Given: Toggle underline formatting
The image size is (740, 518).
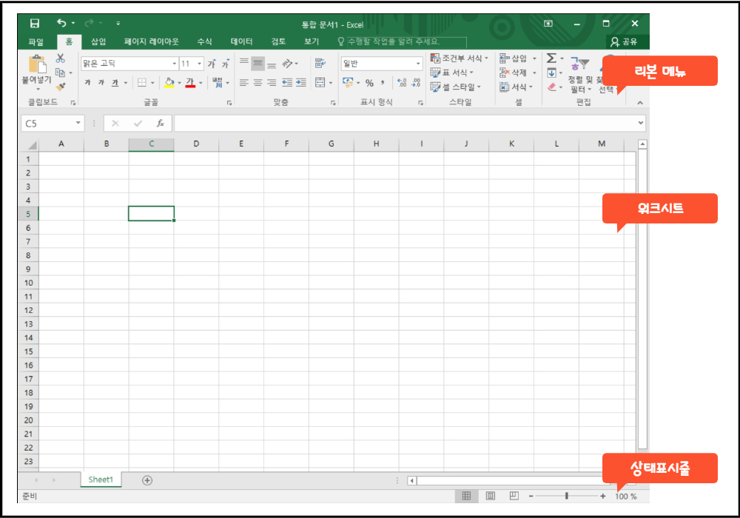Looking at the screenshot, I should [115, 83].
